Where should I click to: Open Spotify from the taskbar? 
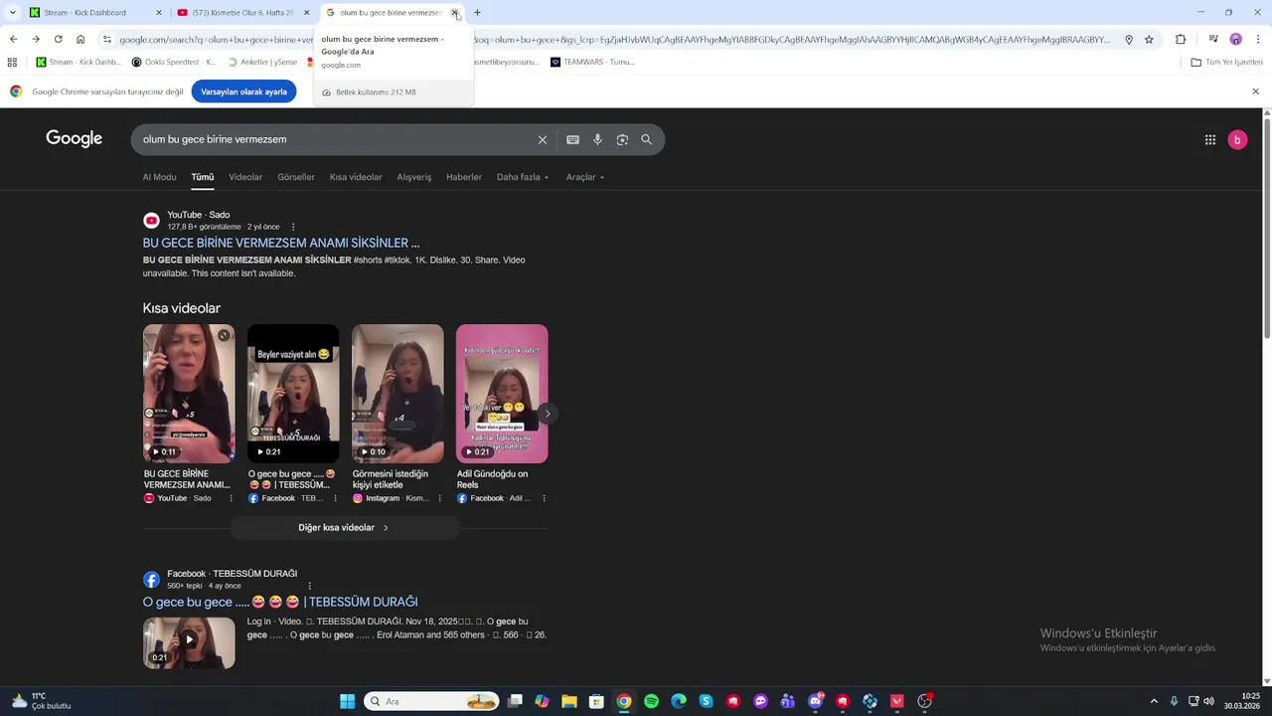[651, 701]
